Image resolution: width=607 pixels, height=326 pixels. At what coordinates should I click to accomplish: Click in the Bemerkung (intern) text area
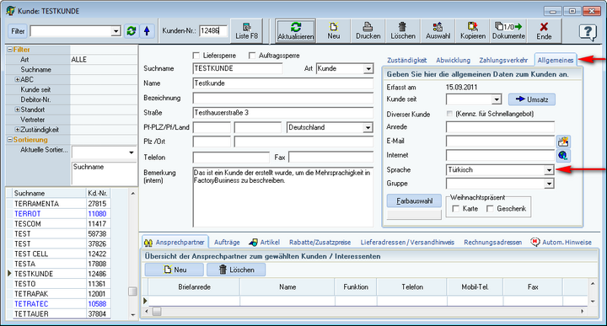[283, 197]
